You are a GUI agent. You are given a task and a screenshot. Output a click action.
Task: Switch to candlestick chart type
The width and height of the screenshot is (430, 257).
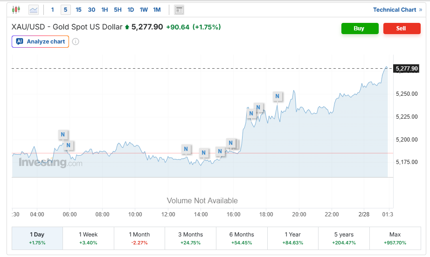16,10
